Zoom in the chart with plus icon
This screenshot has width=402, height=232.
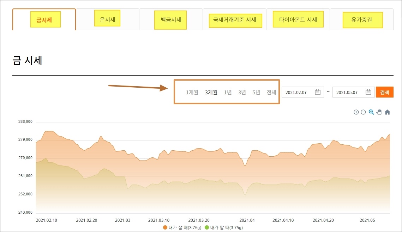(x=356, y=112)
